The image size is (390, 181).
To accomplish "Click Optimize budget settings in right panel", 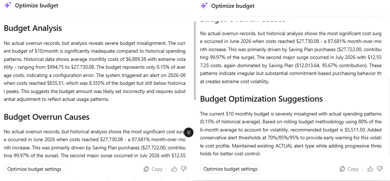I will (x=230, y=169).
